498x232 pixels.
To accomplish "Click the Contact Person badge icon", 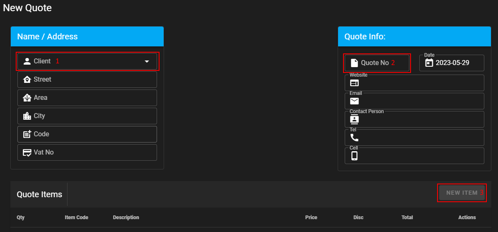I will (x=354, y=119).
